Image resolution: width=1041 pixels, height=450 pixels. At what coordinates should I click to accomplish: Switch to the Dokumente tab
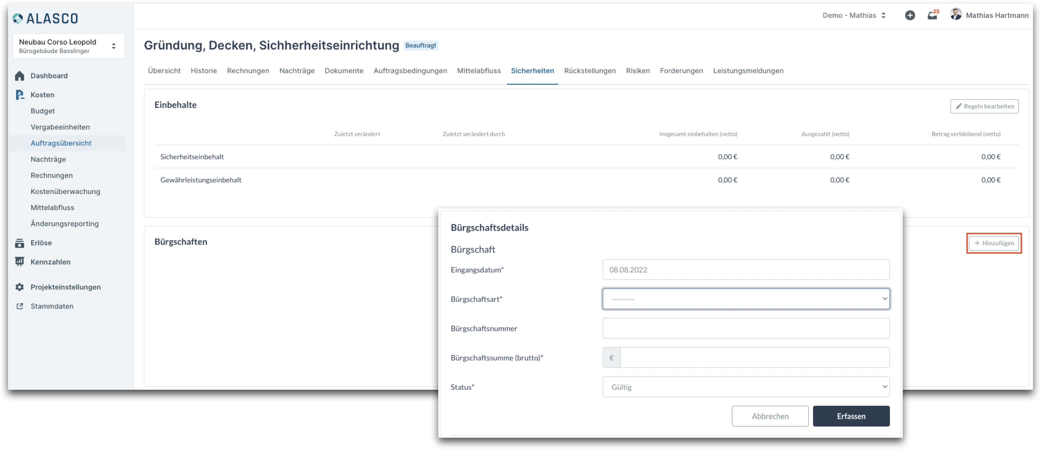pos(344,71)
